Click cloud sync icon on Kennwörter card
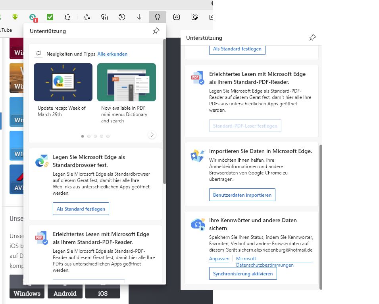The image size is (379, 304). coord(198,224)
